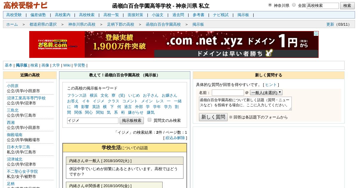358x188 pixels.
Task: Open nearby school 日本大学三島
Action: click(x=18, y=147)
